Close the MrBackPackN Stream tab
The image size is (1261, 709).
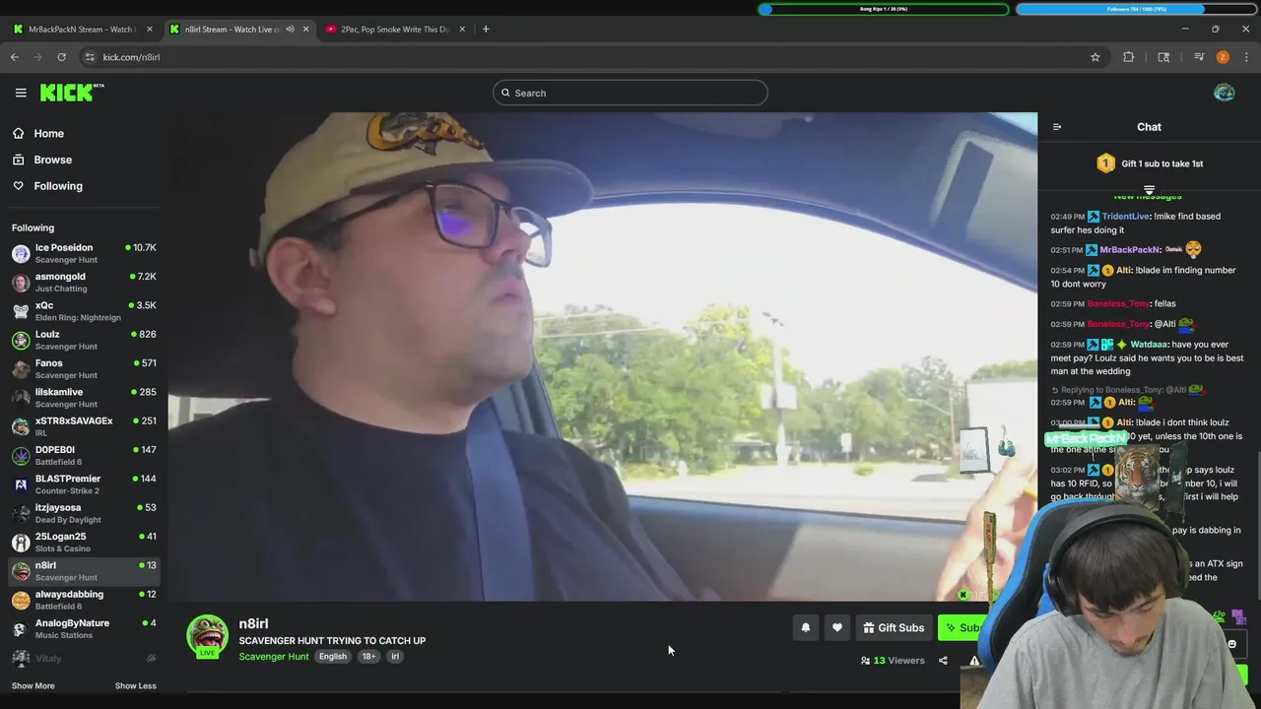click(x=150, y=30)
